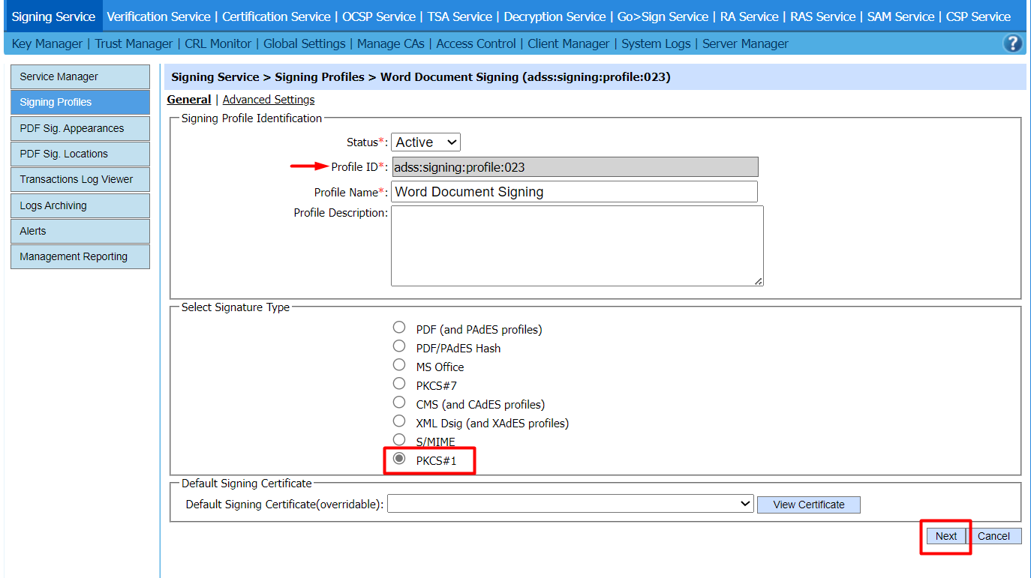Expand the Default Signing Certificate dropdown
Viewport: 1031px width, 578px height.
[x=570, y=505]
